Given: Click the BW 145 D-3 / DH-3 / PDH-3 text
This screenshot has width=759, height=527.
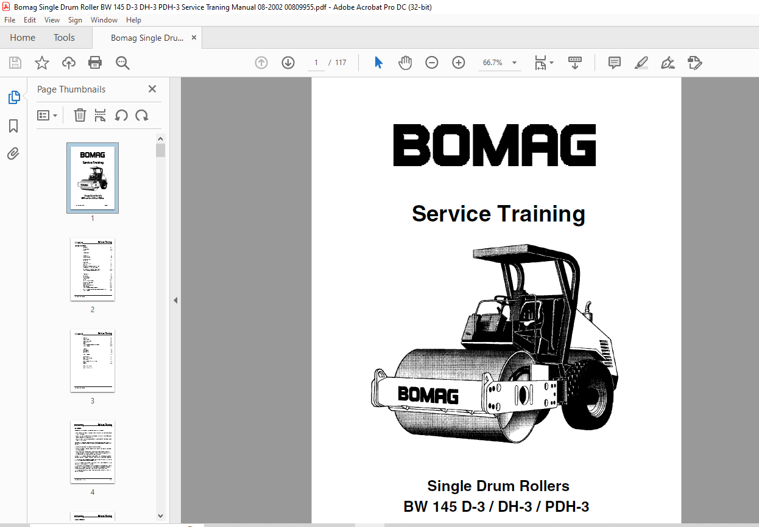Looking at the screenshot, I should pyautogui.click(x=496, y=506).
